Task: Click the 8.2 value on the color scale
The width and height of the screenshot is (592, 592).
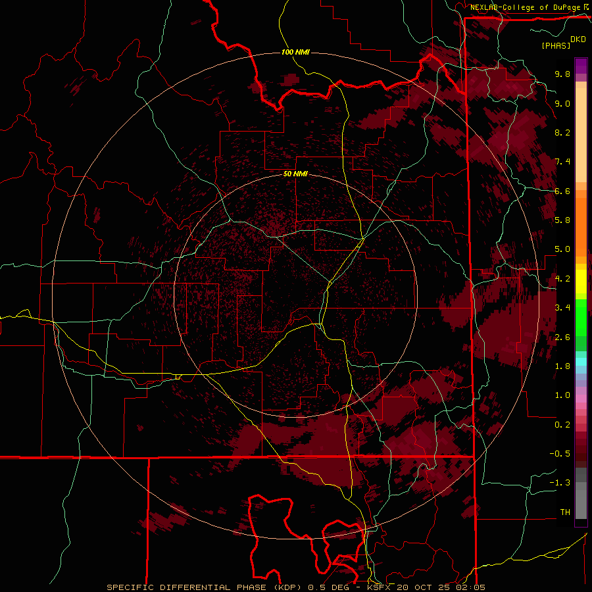Action: [562, 132]
